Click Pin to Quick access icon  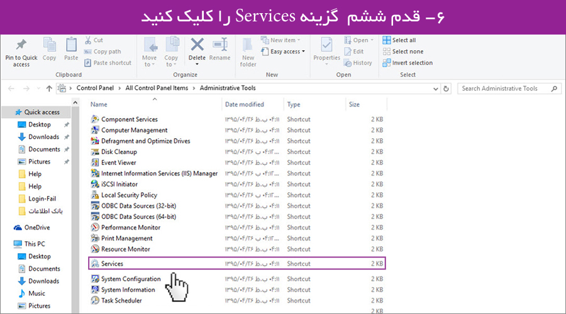[21, 45]
